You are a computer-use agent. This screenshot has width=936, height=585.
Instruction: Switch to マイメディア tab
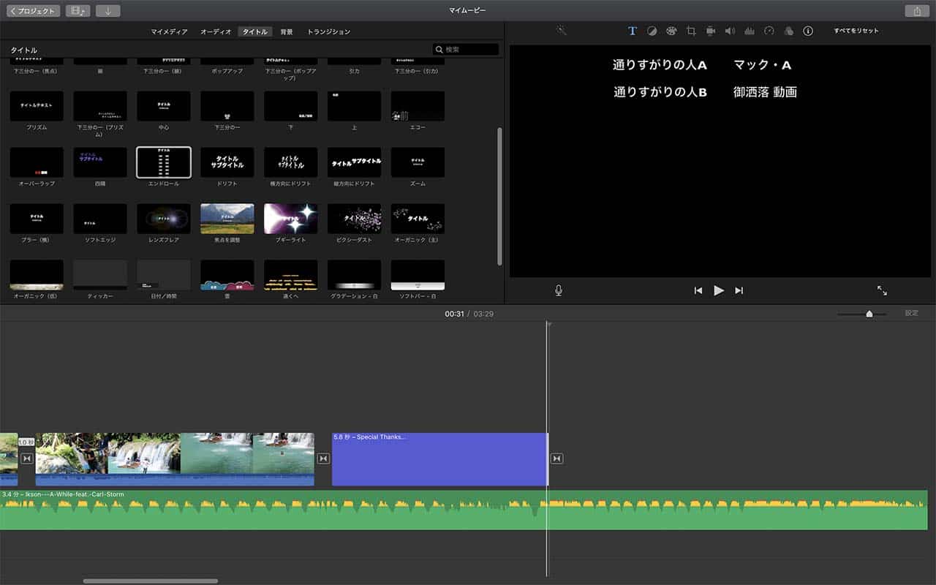[169, 31]
